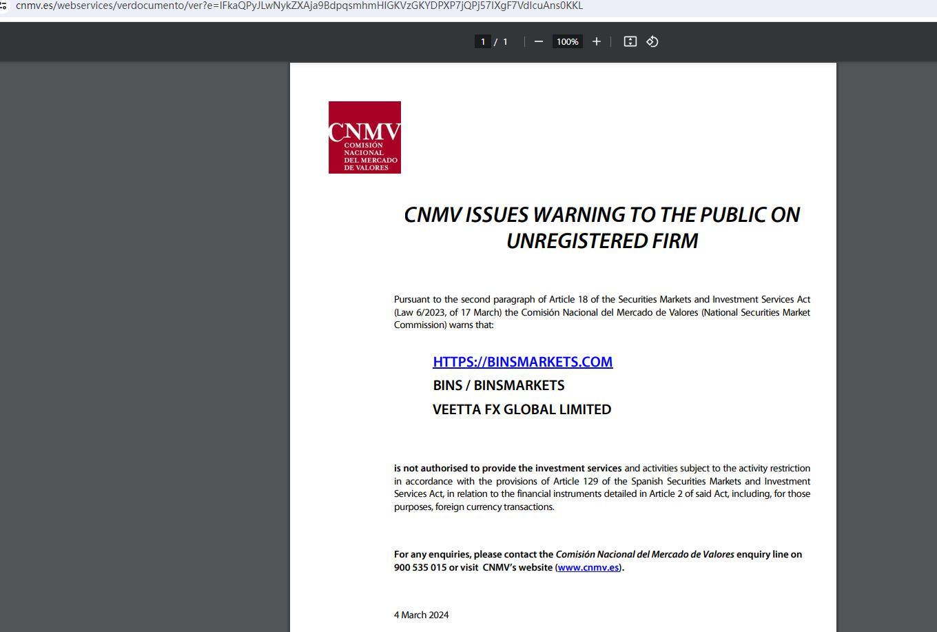Click the zoom in plus button
The height and width of the screenshot is (632, 937).
click(x=597, y=42)
